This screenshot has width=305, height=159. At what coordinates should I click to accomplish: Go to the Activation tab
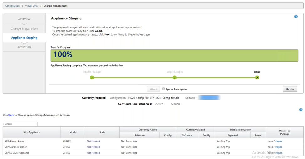[x=24, y=47]
